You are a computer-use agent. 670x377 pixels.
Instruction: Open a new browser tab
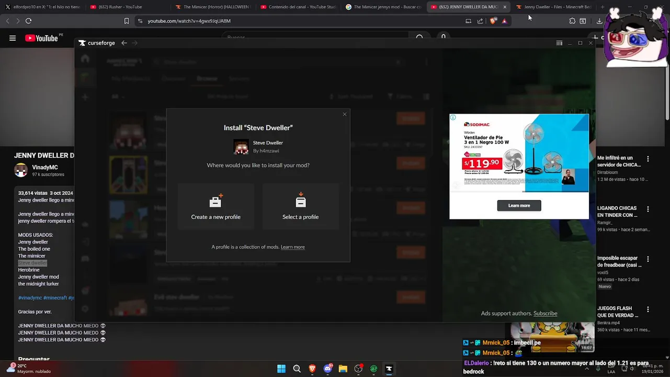click(x=602, y=7)
